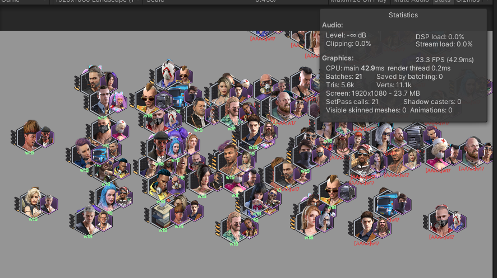Toggle Mute Audio in the Game view toolbar
Image resolution: width=497 pixels, height=278 pixels.
(412, 2)
